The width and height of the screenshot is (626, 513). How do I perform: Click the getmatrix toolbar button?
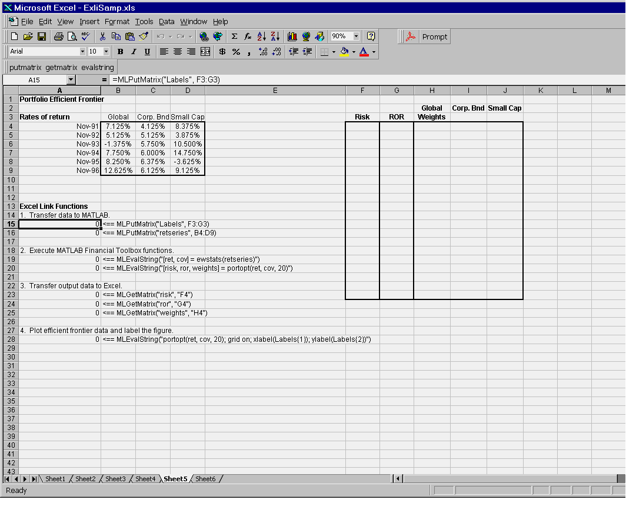[x=61, y=68]
